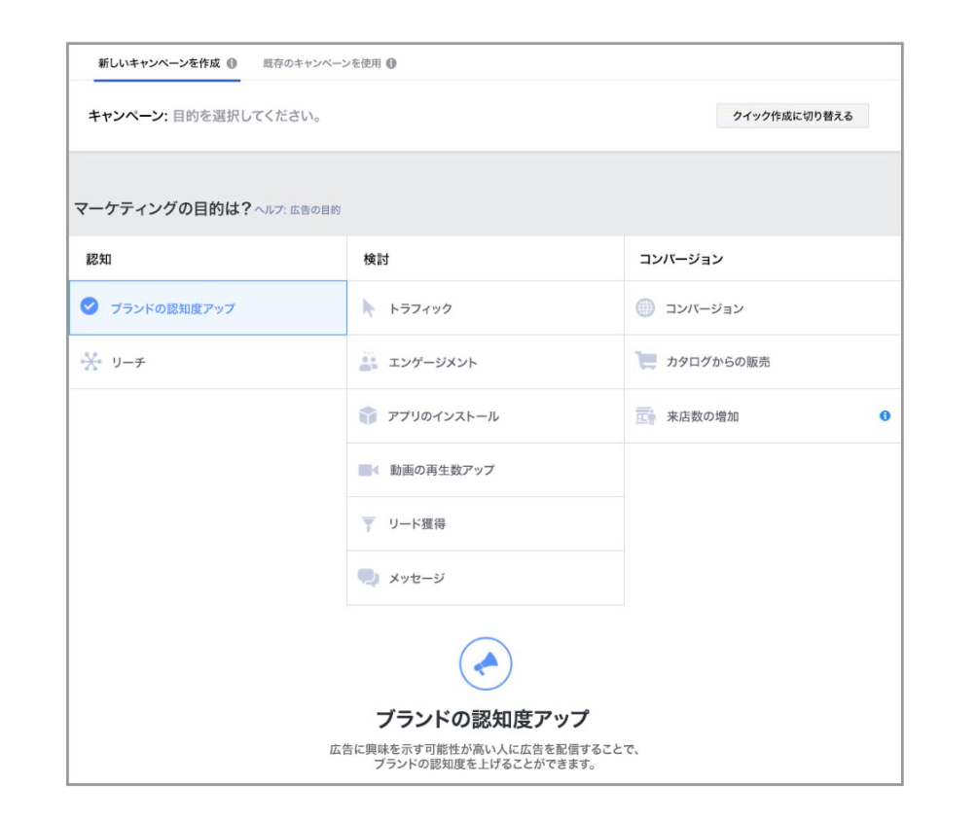The image size is (977, 821).
Task: Click the blue checkmark icon beside ブランドの認知度アップ
Action: [x=90, y=305]
